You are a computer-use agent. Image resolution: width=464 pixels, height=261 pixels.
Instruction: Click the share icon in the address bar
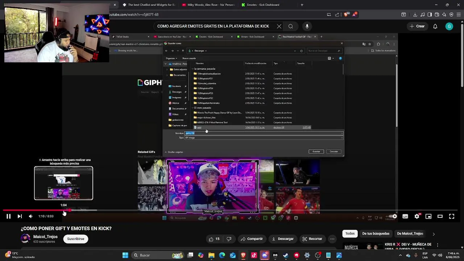coord(337,14)
